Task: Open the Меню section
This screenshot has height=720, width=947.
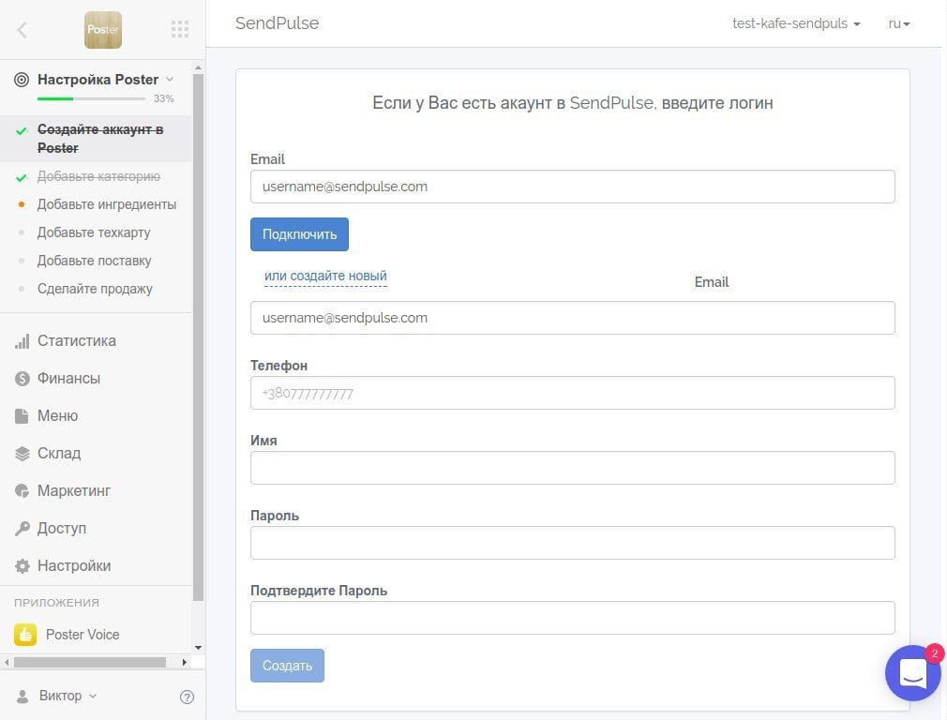Action: pos(57,415)
